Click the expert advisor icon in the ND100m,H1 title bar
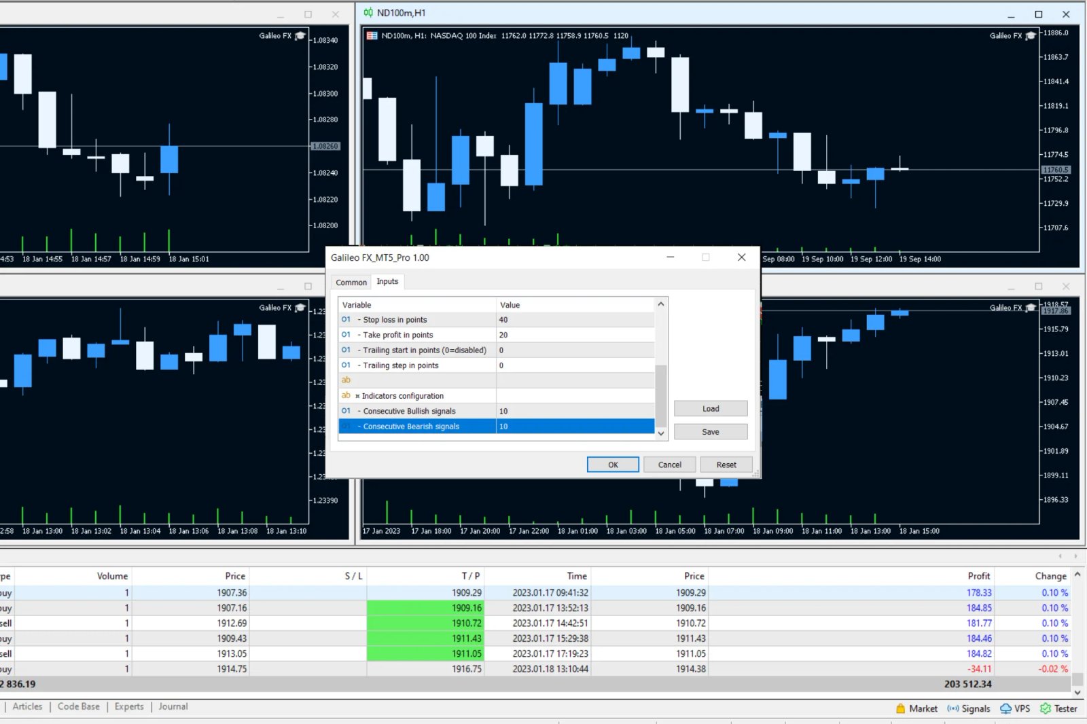Screen dimensions: 1087x724 coord(368,12)
